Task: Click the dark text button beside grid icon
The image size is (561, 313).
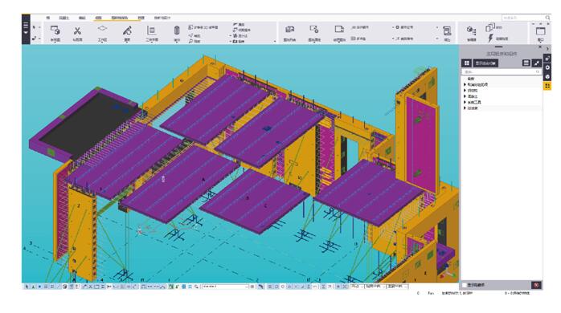Action: click(x=485, y=63)
